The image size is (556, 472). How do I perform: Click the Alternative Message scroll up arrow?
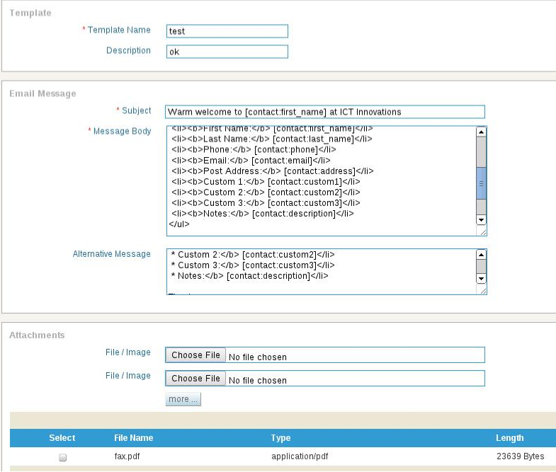pyautogui.click(x=481, y=255)
